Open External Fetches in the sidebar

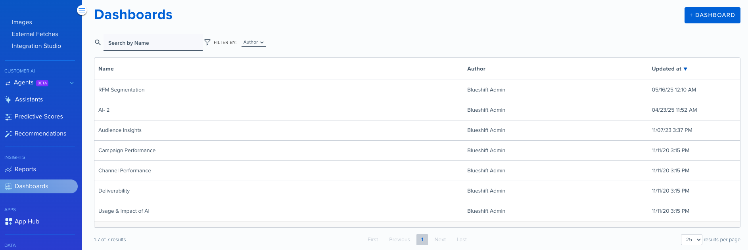click(x=35, y=34)
